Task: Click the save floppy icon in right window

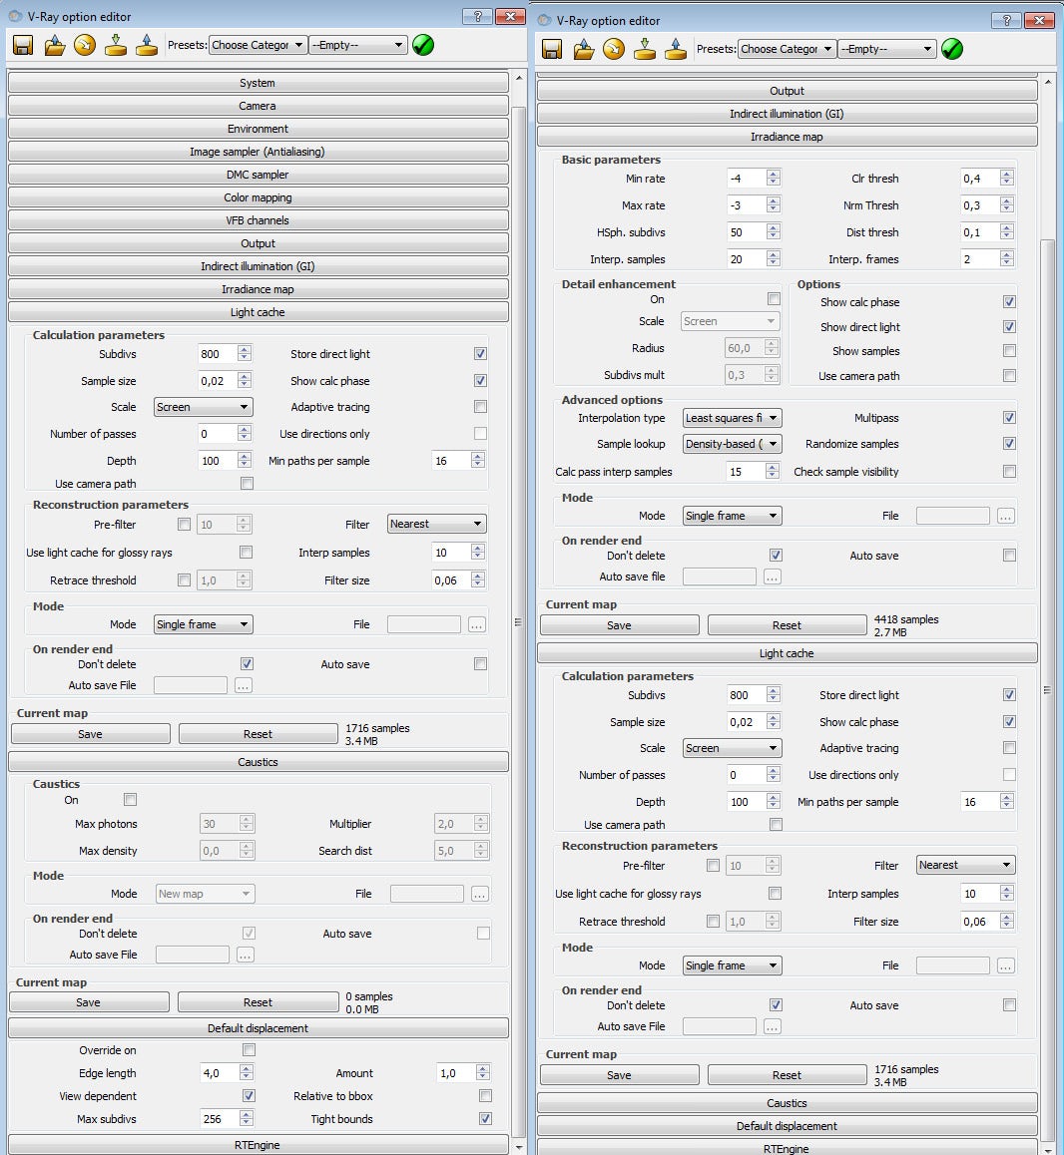Action: [x=552, y=49]
